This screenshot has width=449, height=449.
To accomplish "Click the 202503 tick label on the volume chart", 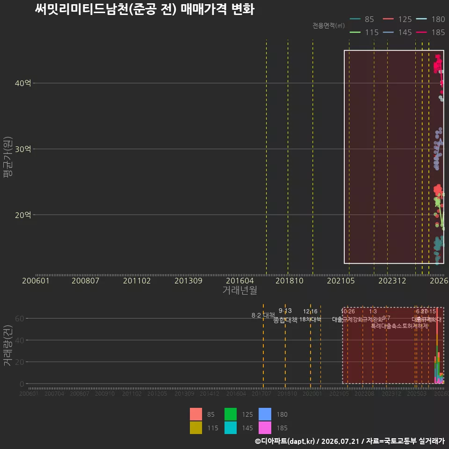I will coord(417,394).
